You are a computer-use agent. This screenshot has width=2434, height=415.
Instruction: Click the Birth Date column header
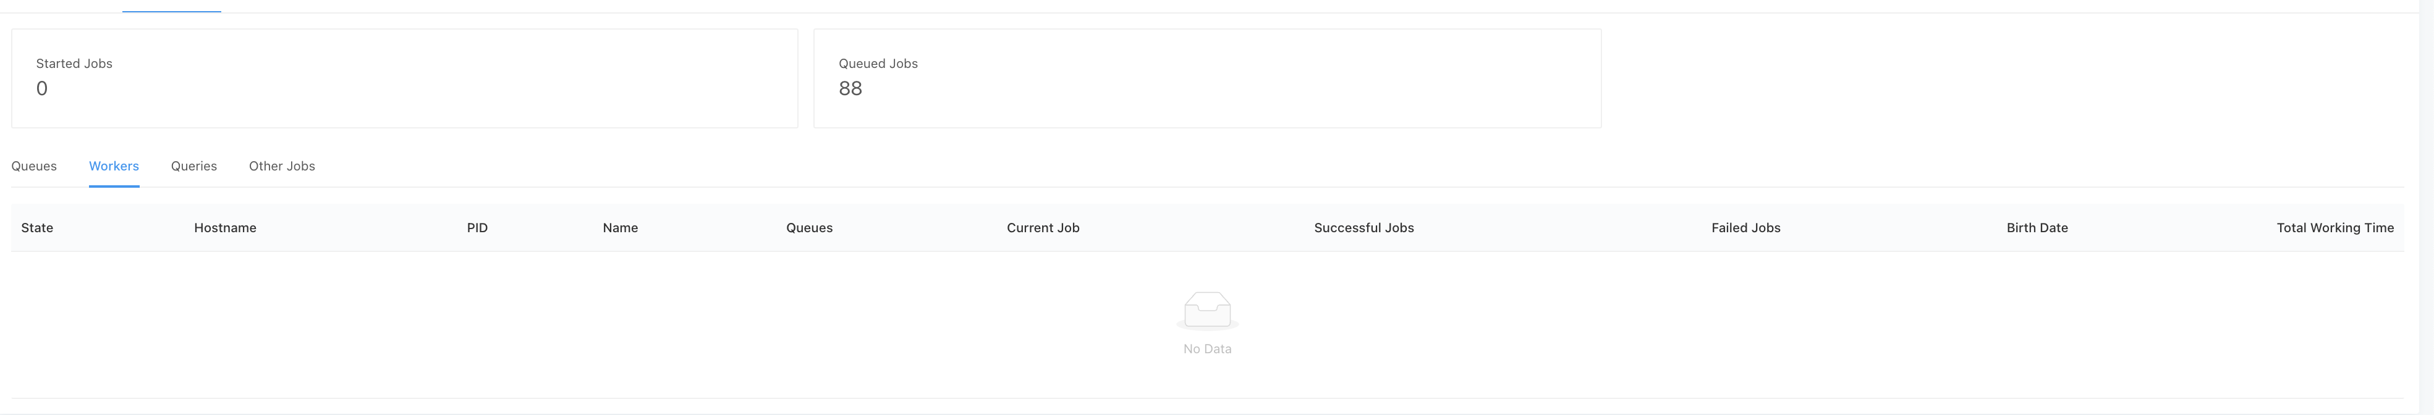pos(2037,228)
